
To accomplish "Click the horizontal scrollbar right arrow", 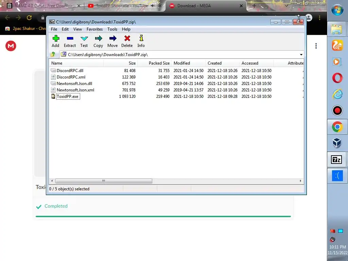I will tap(300, 181).
